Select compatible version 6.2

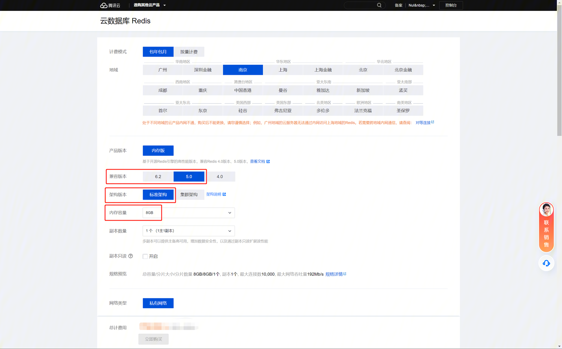click(158, 176)
